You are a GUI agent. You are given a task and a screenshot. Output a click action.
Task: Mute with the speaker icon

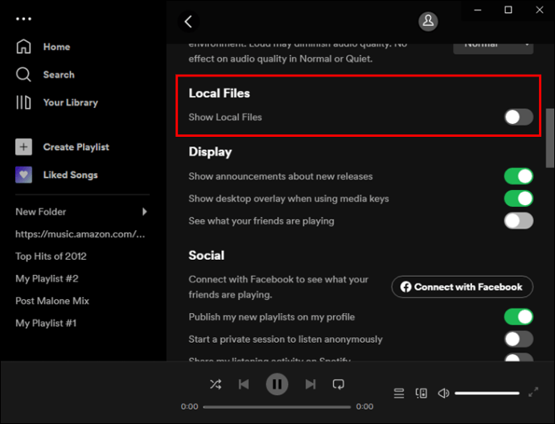pos(443,393)
